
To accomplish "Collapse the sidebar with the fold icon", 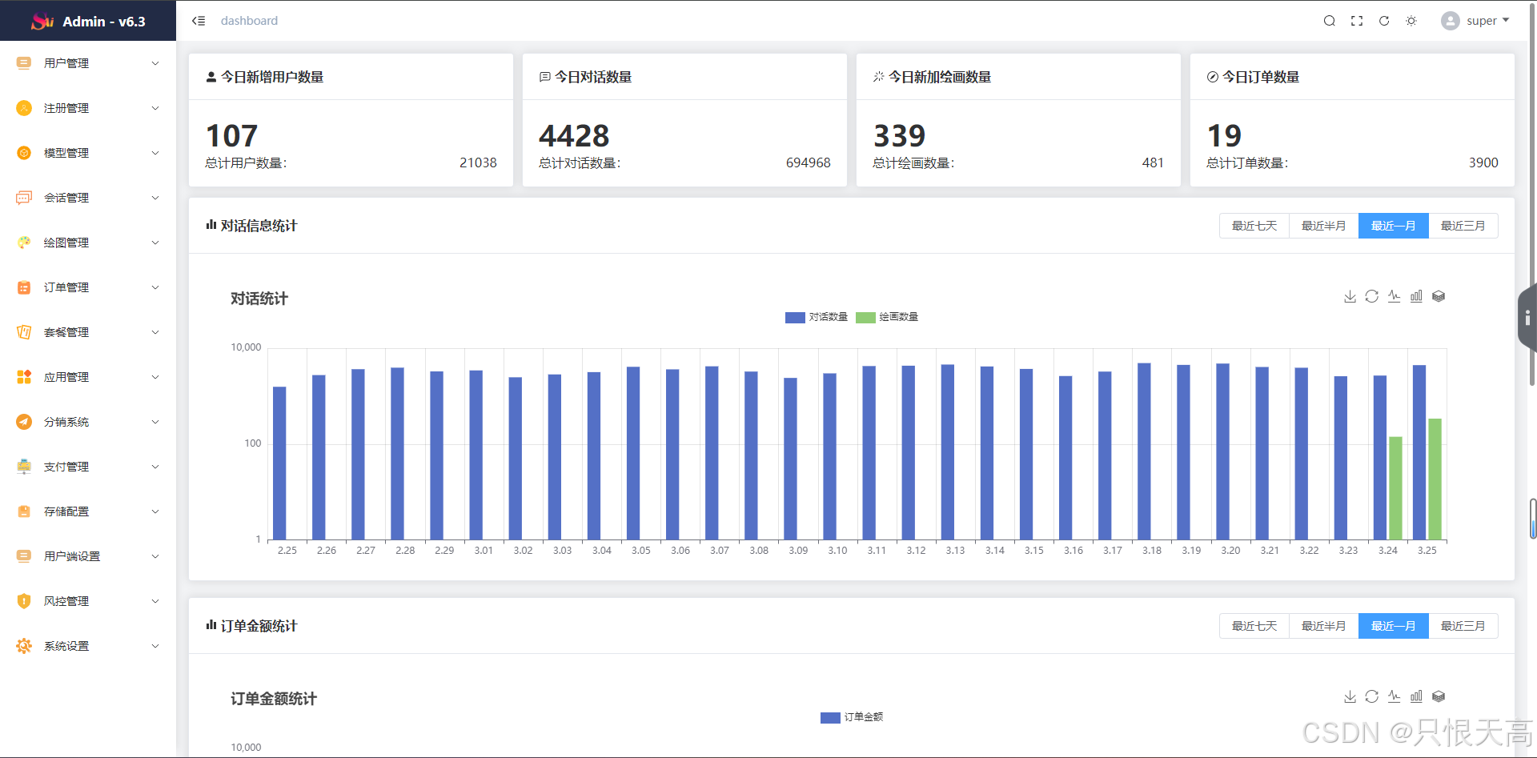I will [x=199, y=21].
